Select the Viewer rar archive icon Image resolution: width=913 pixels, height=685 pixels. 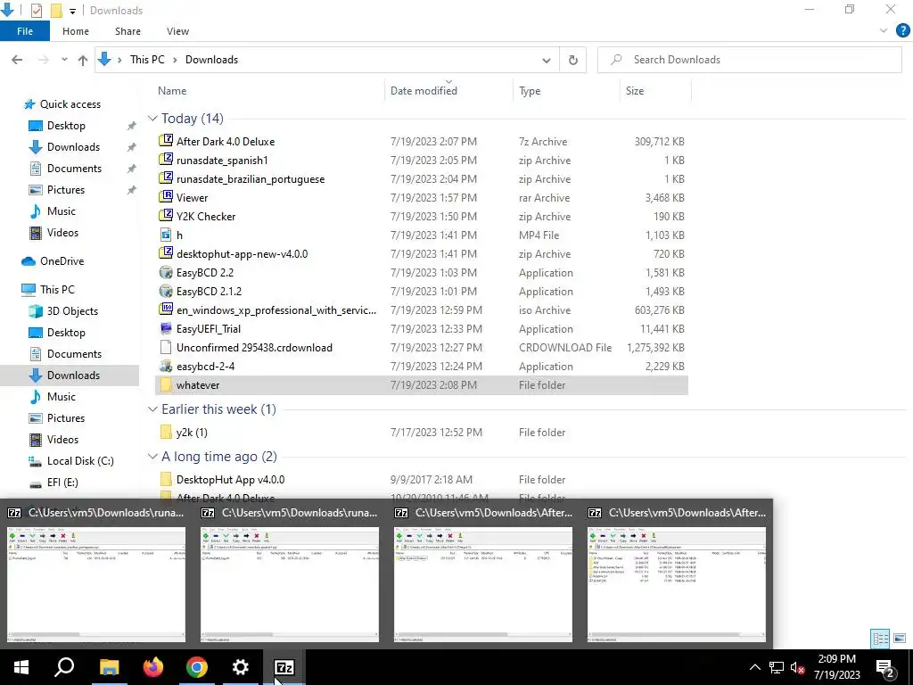[x=166, y=197]
